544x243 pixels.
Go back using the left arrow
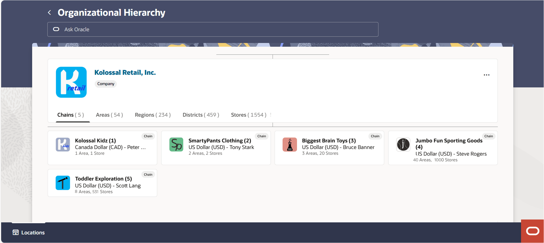[x=49, y=13]
